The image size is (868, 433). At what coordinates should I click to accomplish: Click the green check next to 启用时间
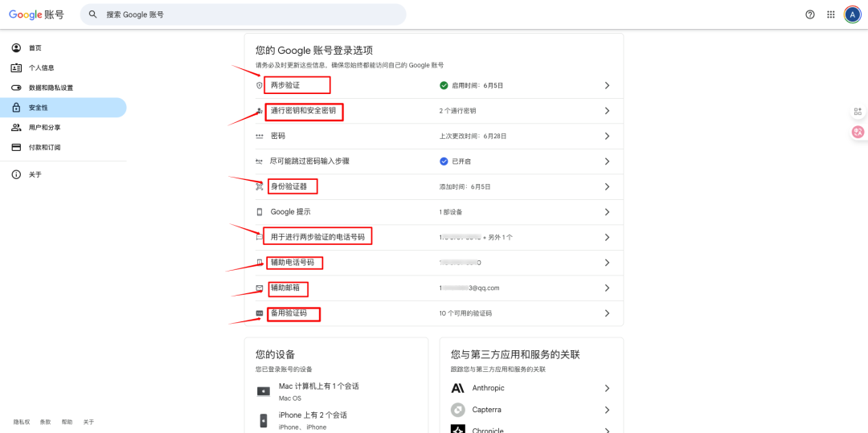444,86
